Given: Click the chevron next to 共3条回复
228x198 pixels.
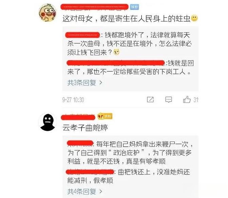Looking at the screenshot, I should click(101, 83).
